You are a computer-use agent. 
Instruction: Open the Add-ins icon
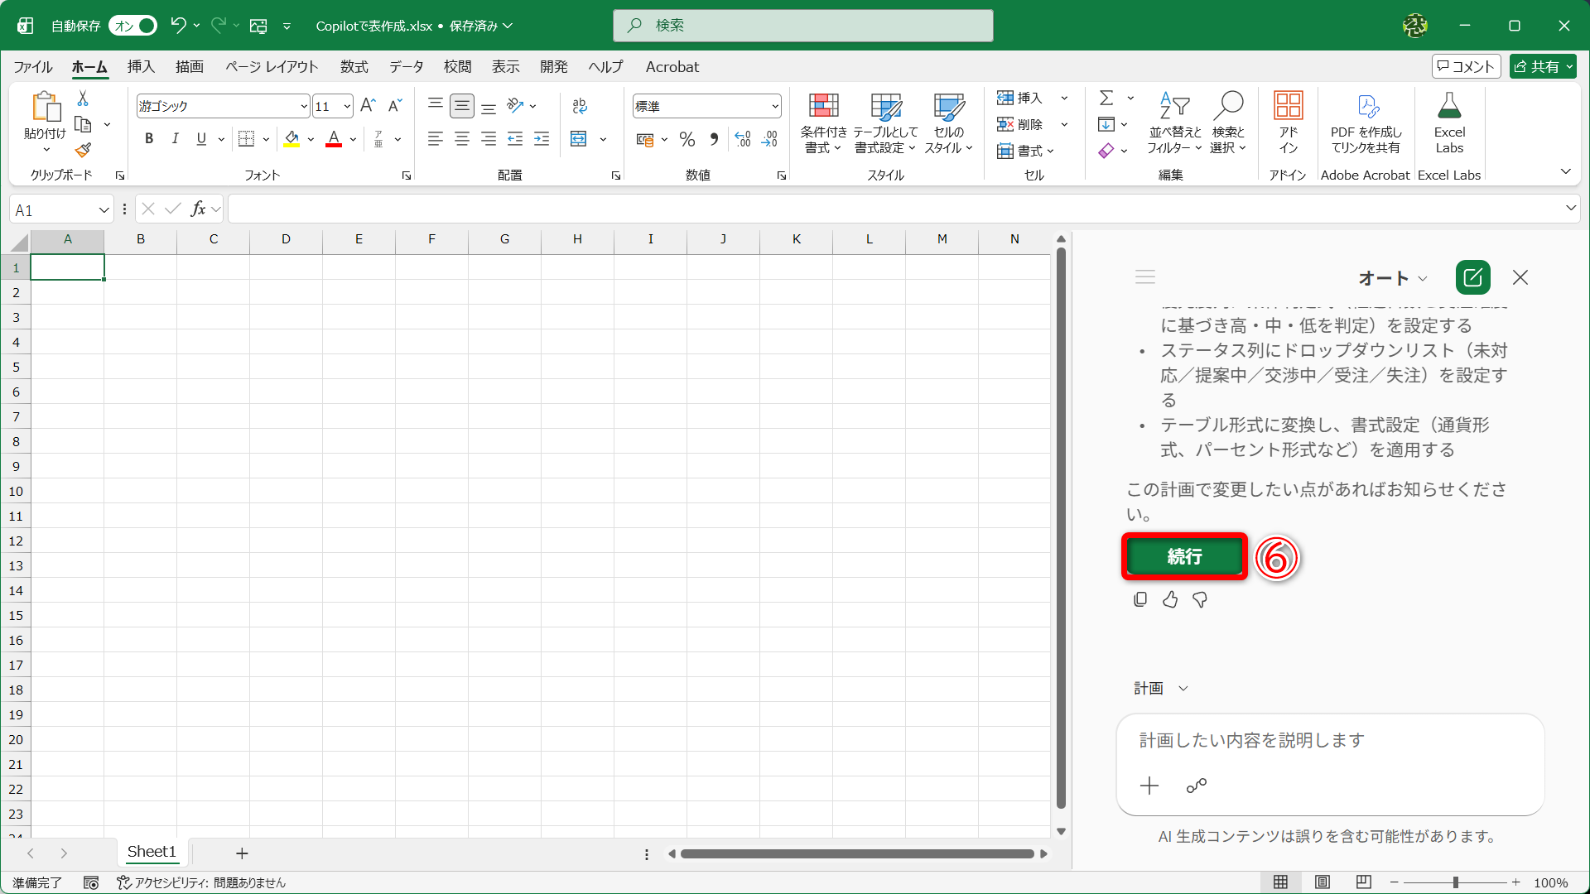coord(1288,106)
